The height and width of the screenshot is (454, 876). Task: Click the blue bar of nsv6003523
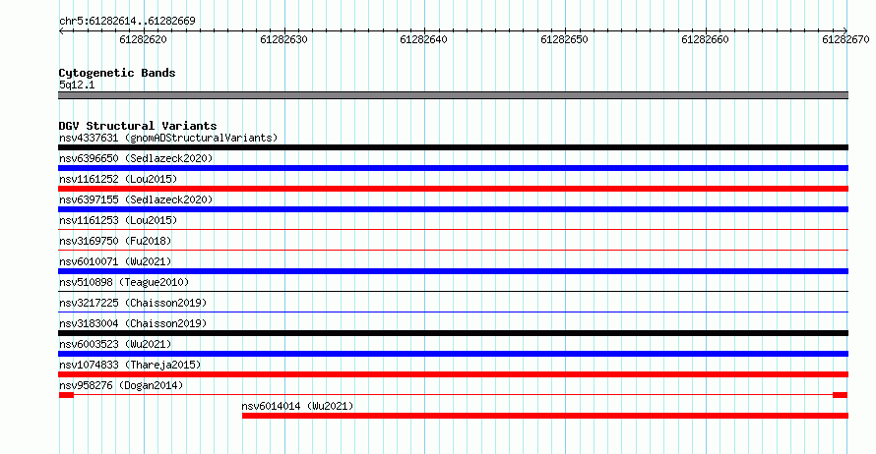tap(453, 354)
